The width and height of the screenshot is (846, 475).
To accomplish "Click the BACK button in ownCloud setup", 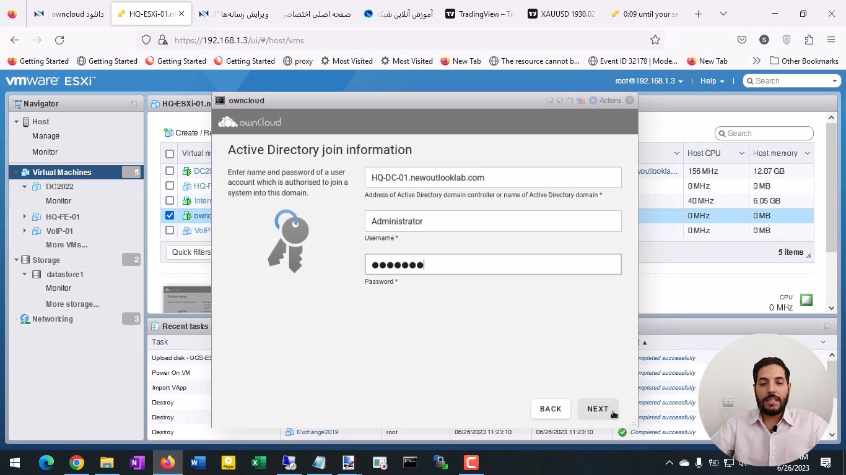I will click(x=551, y=409).
